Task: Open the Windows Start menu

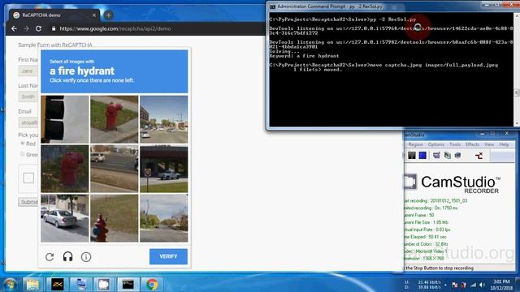Action: click(11, 285)
